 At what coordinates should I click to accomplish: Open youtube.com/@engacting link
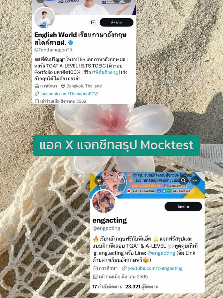(x=155, y=268)
